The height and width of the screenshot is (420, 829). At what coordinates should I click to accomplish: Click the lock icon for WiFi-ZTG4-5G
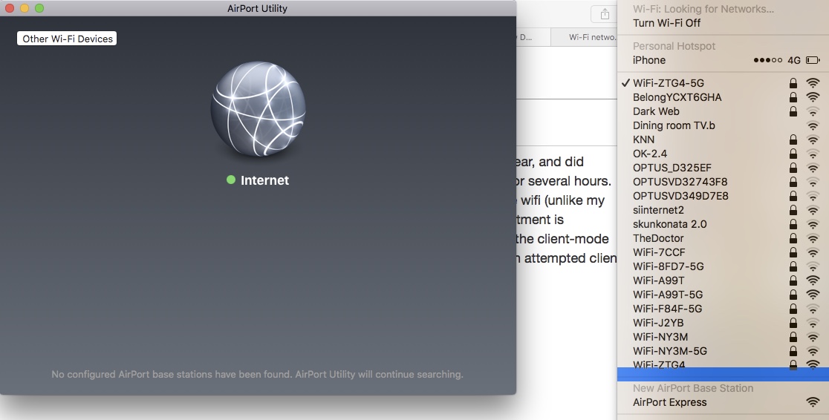click(793, 83)
